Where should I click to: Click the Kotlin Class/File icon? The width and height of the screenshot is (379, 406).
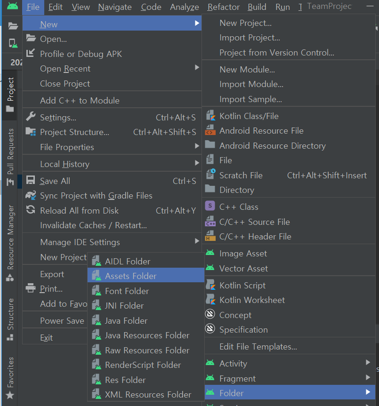(x=210, y=115)
